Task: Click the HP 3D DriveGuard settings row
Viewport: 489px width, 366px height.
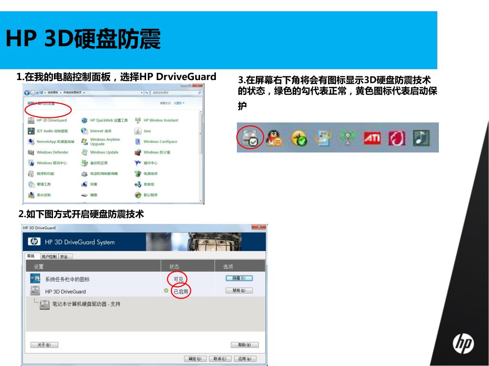Action: (145, 291)
